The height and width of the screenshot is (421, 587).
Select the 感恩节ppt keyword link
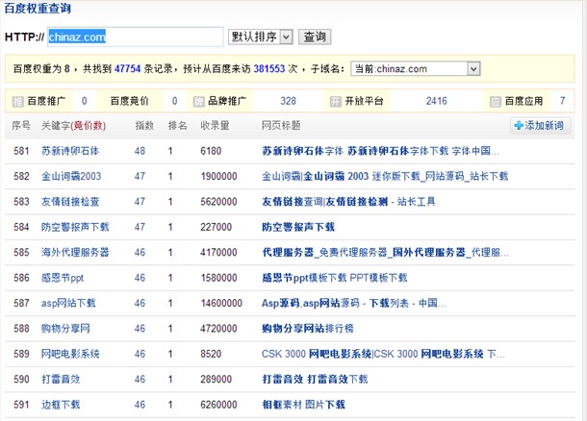pos(63,278)
